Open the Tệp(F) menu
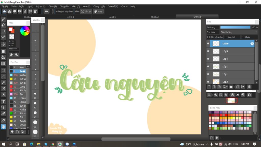This screenshot has height=147, width=261. pyautogui.click(x=5, y=6)
